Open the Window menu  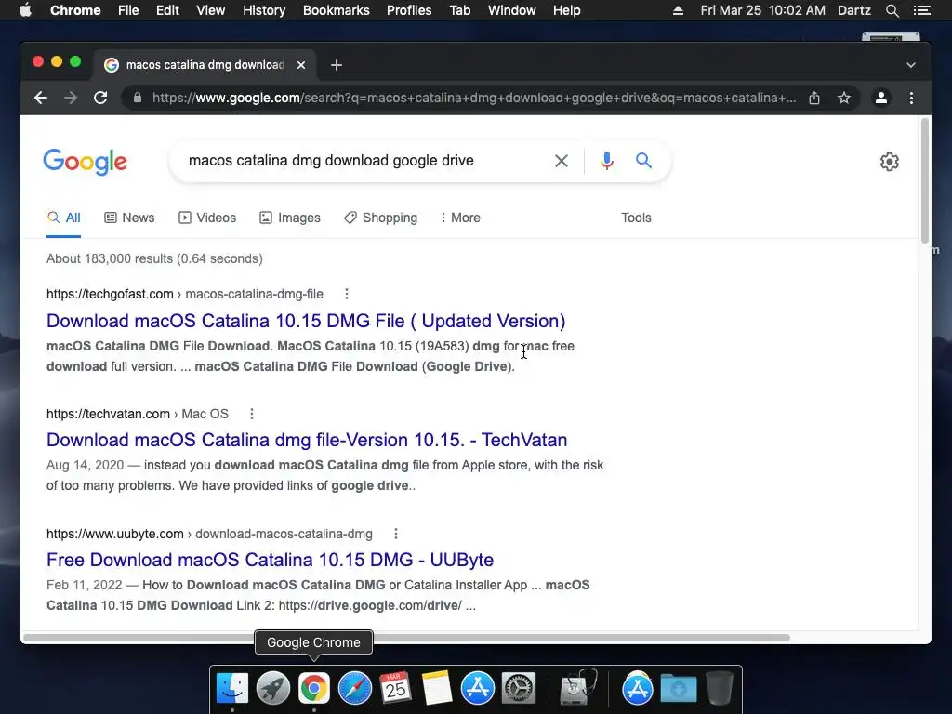512,10
